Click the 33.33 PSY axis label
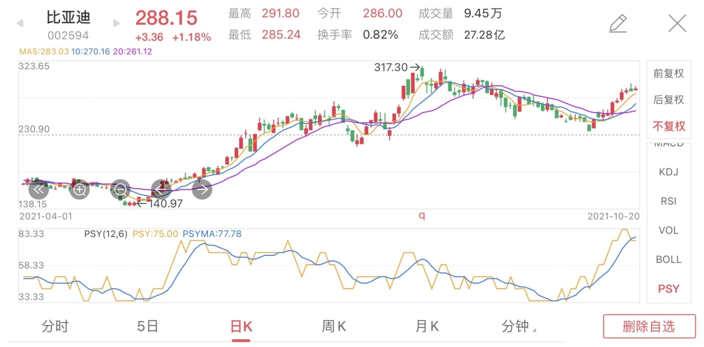Viewport: 704px width, 347px height. 31,297
